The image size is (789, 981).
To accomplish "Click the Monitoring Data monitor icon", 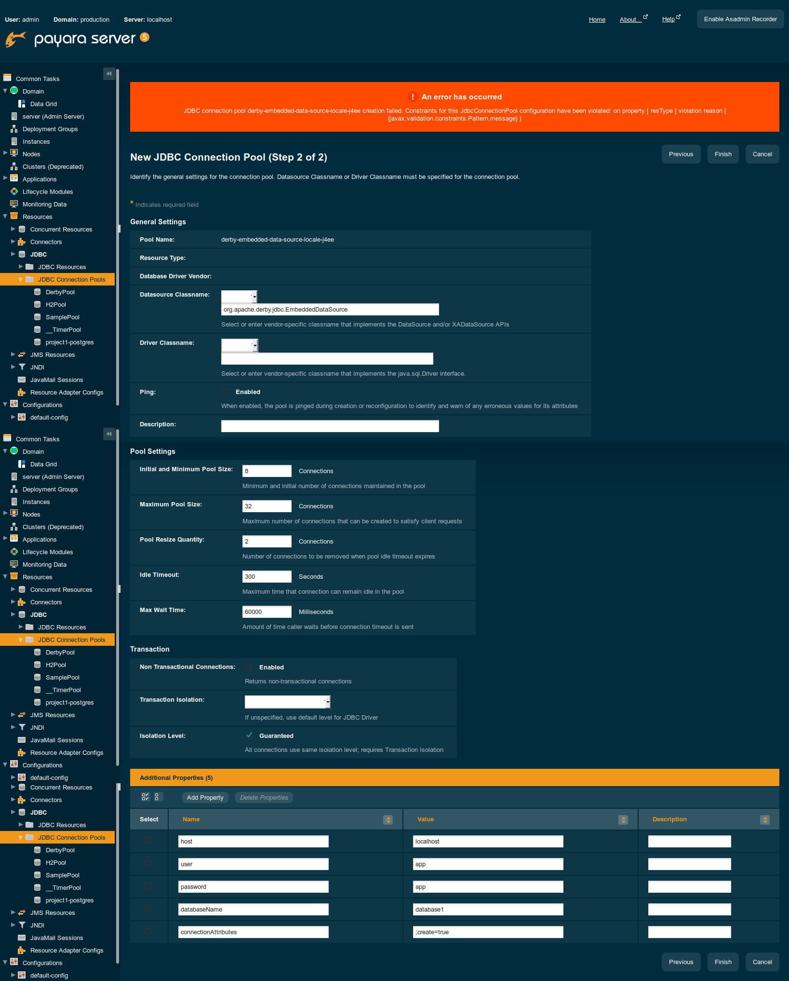I will (14, 204).
